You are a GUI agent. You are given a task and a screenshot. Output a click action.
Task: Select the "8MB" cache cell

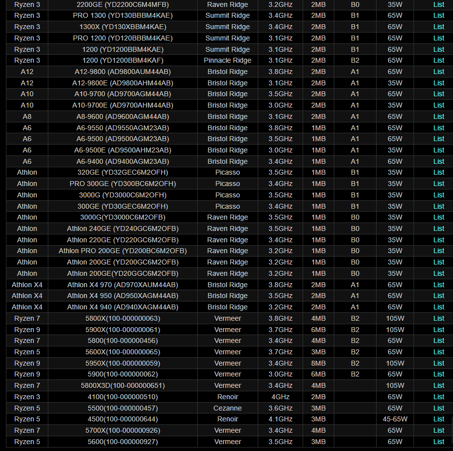tap(318, 363)
